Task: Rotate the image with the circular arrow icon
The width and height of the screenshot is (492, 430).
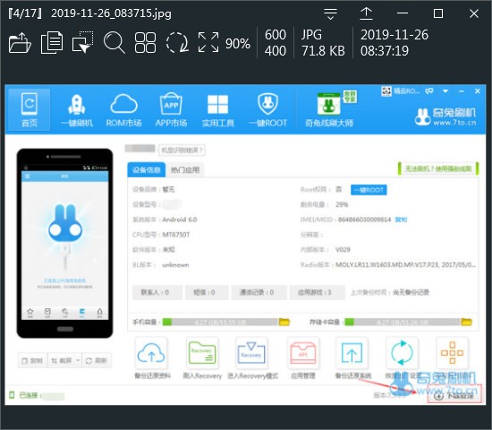Action: coord(177,42)
